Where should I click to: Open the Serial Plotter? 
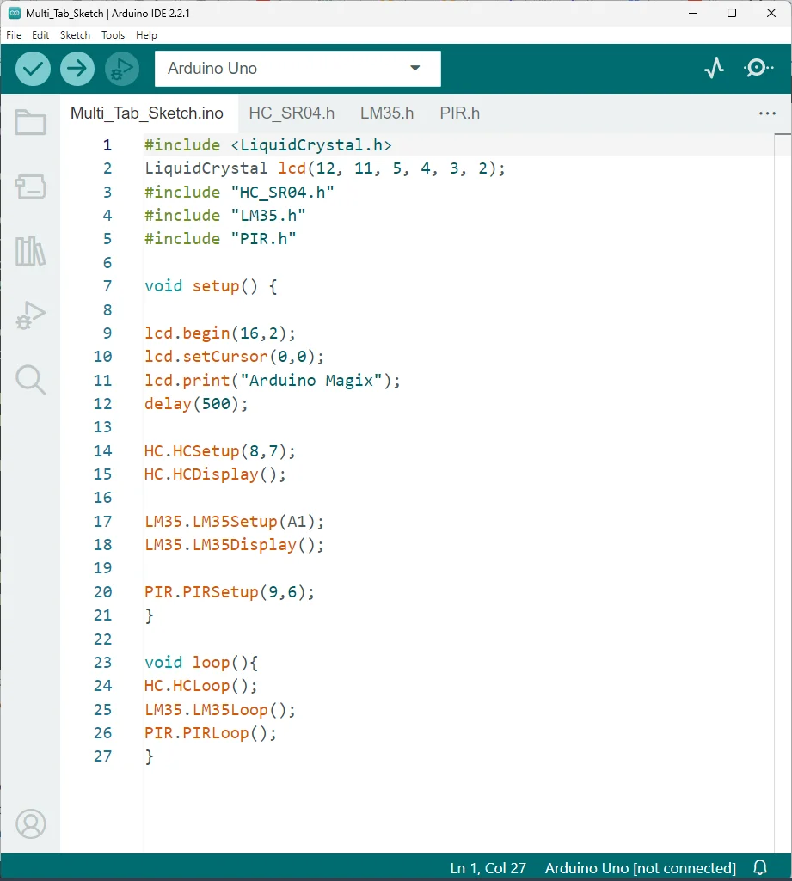tap(714, 68)
